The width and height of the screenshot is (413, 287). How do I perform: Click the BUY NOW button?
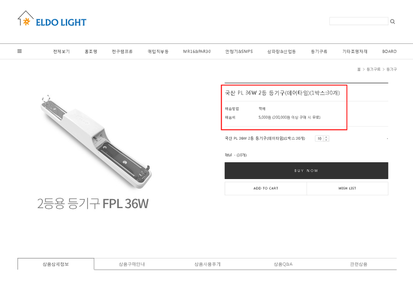point(307,171)
